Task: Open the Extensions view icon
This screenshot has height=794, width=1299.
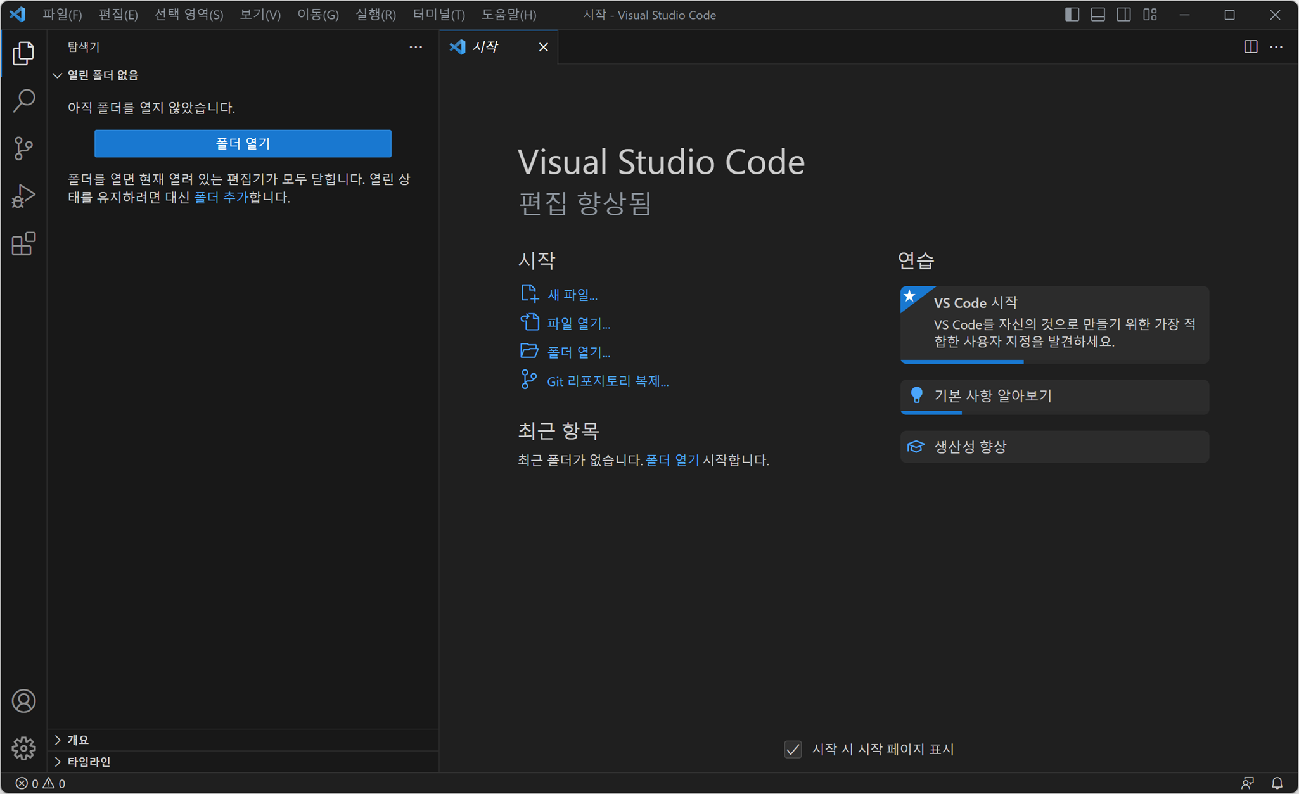Action: coord(23,244)
